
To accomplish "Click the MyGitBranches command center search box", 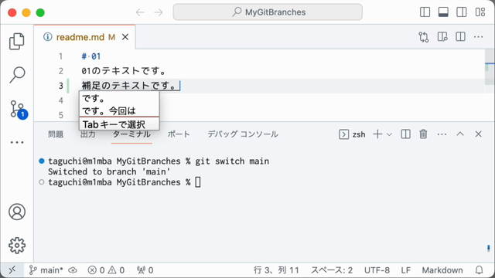I will click(x=268, y=12).
